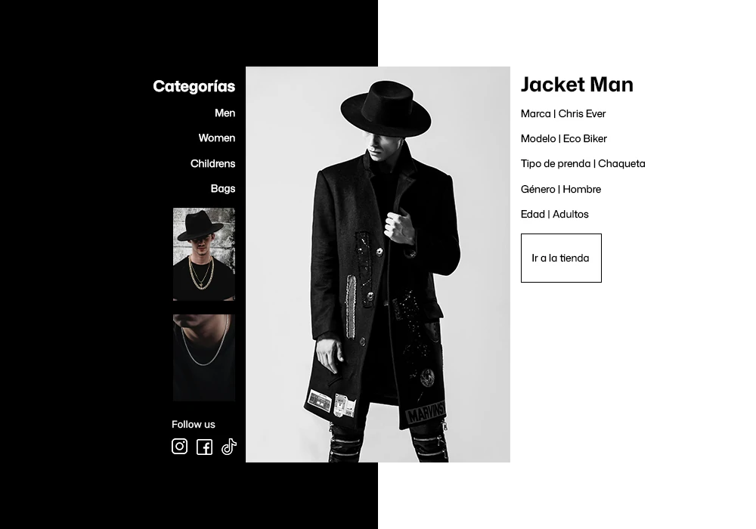Image resolution: width=756 pixels, height=529 pixels.
Task: Click the Género Hombre text
Action: (x=561, y=190)
